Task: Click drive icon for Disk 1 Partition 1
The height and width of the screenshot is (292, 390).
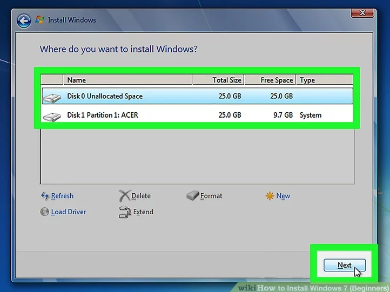Action: tap(52, 117)
